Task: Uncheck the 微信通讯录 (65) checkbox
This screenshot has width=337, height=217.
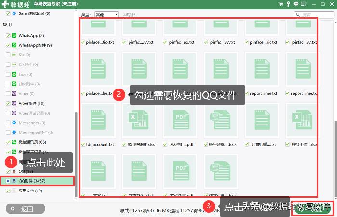Action: point(8,142)
